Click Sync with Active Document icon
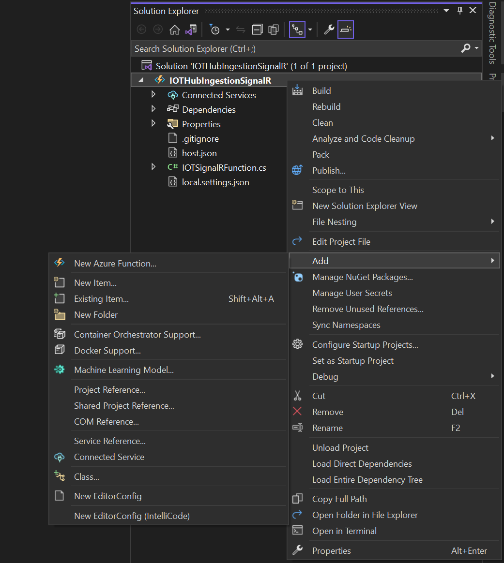Image resolution: width=504 pixels, height=563 pixels. (241, 30)
